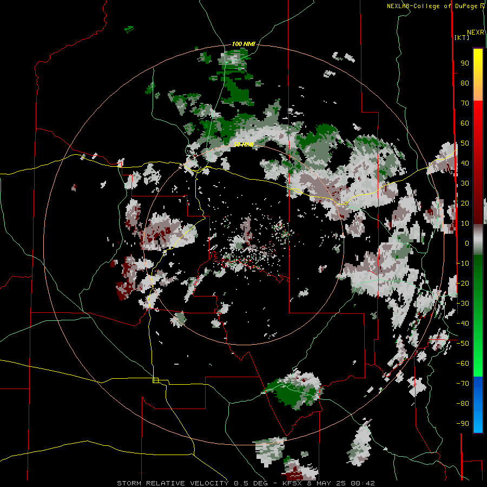Click the 30 value on velocity scale
This screenshot has height=487, width=487.
point(465,183)
